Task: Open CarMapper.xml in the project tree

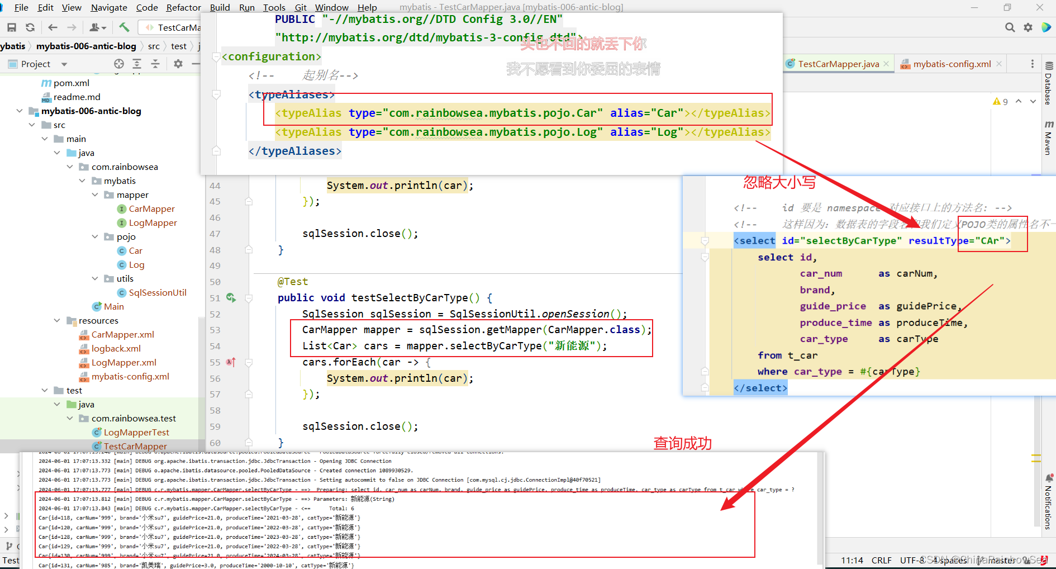Action: pos(122,335)
